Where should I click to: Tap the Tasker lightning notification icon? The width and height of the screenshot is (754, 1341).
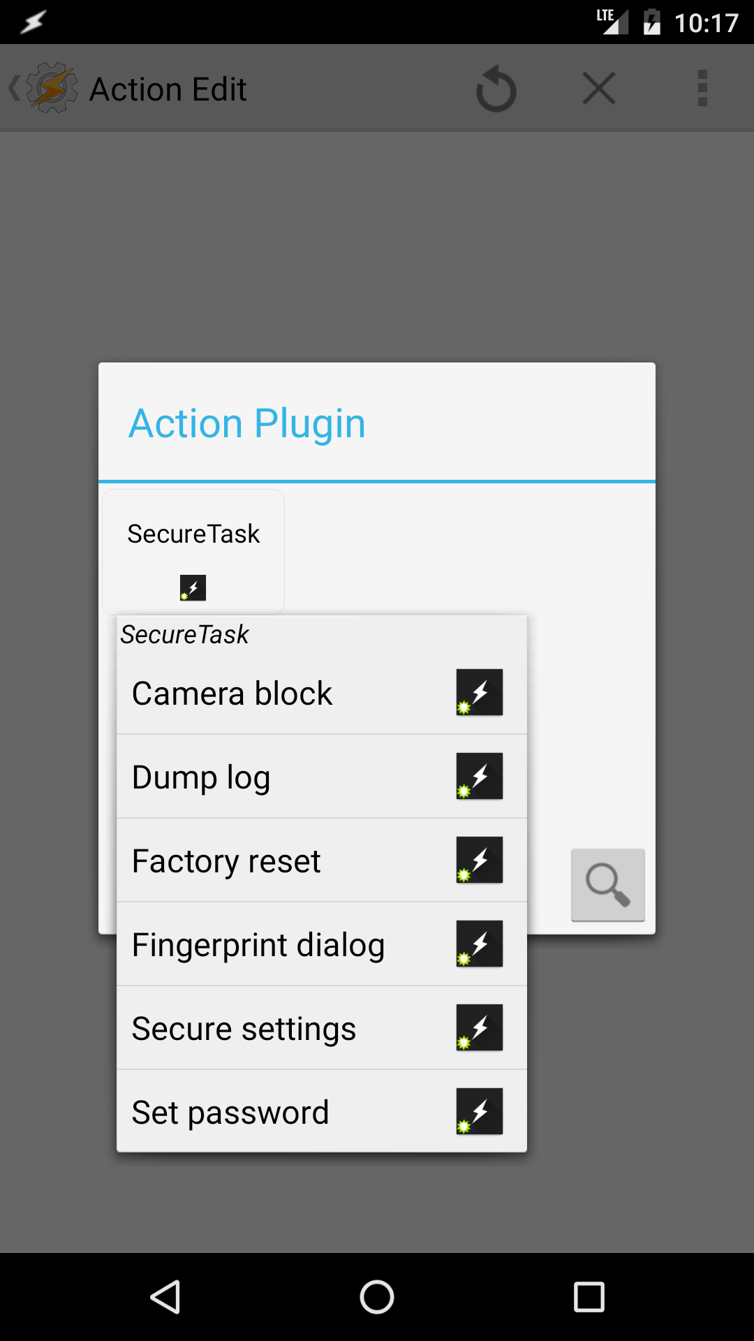[x=33, y=22]
